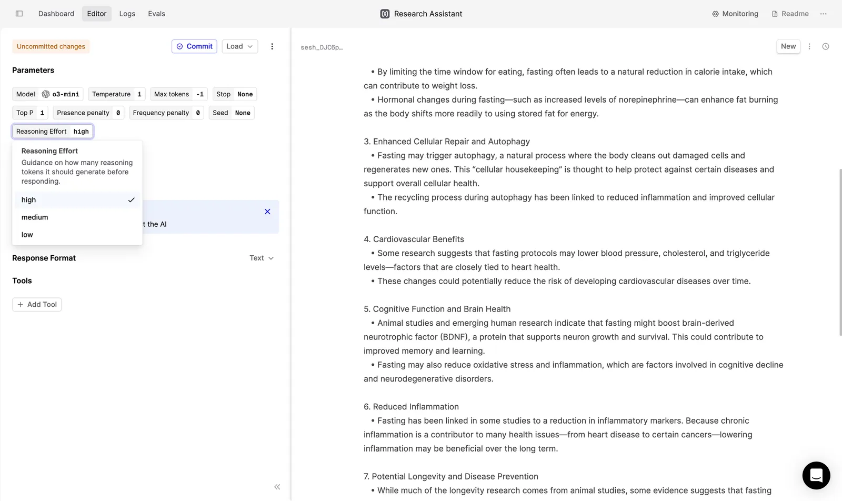
Task: Open the Response Format Text dropdown
Action: click(x=262, y=258)
